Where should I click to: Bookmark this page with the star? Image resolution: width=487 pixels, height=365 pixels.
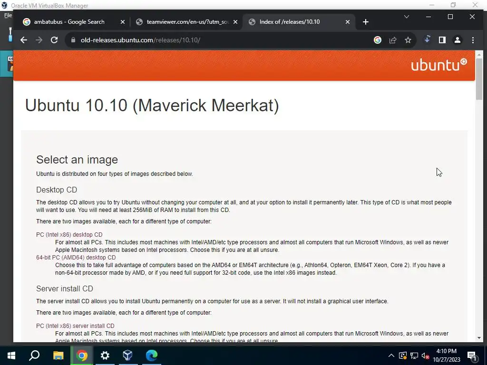[408, 40]
